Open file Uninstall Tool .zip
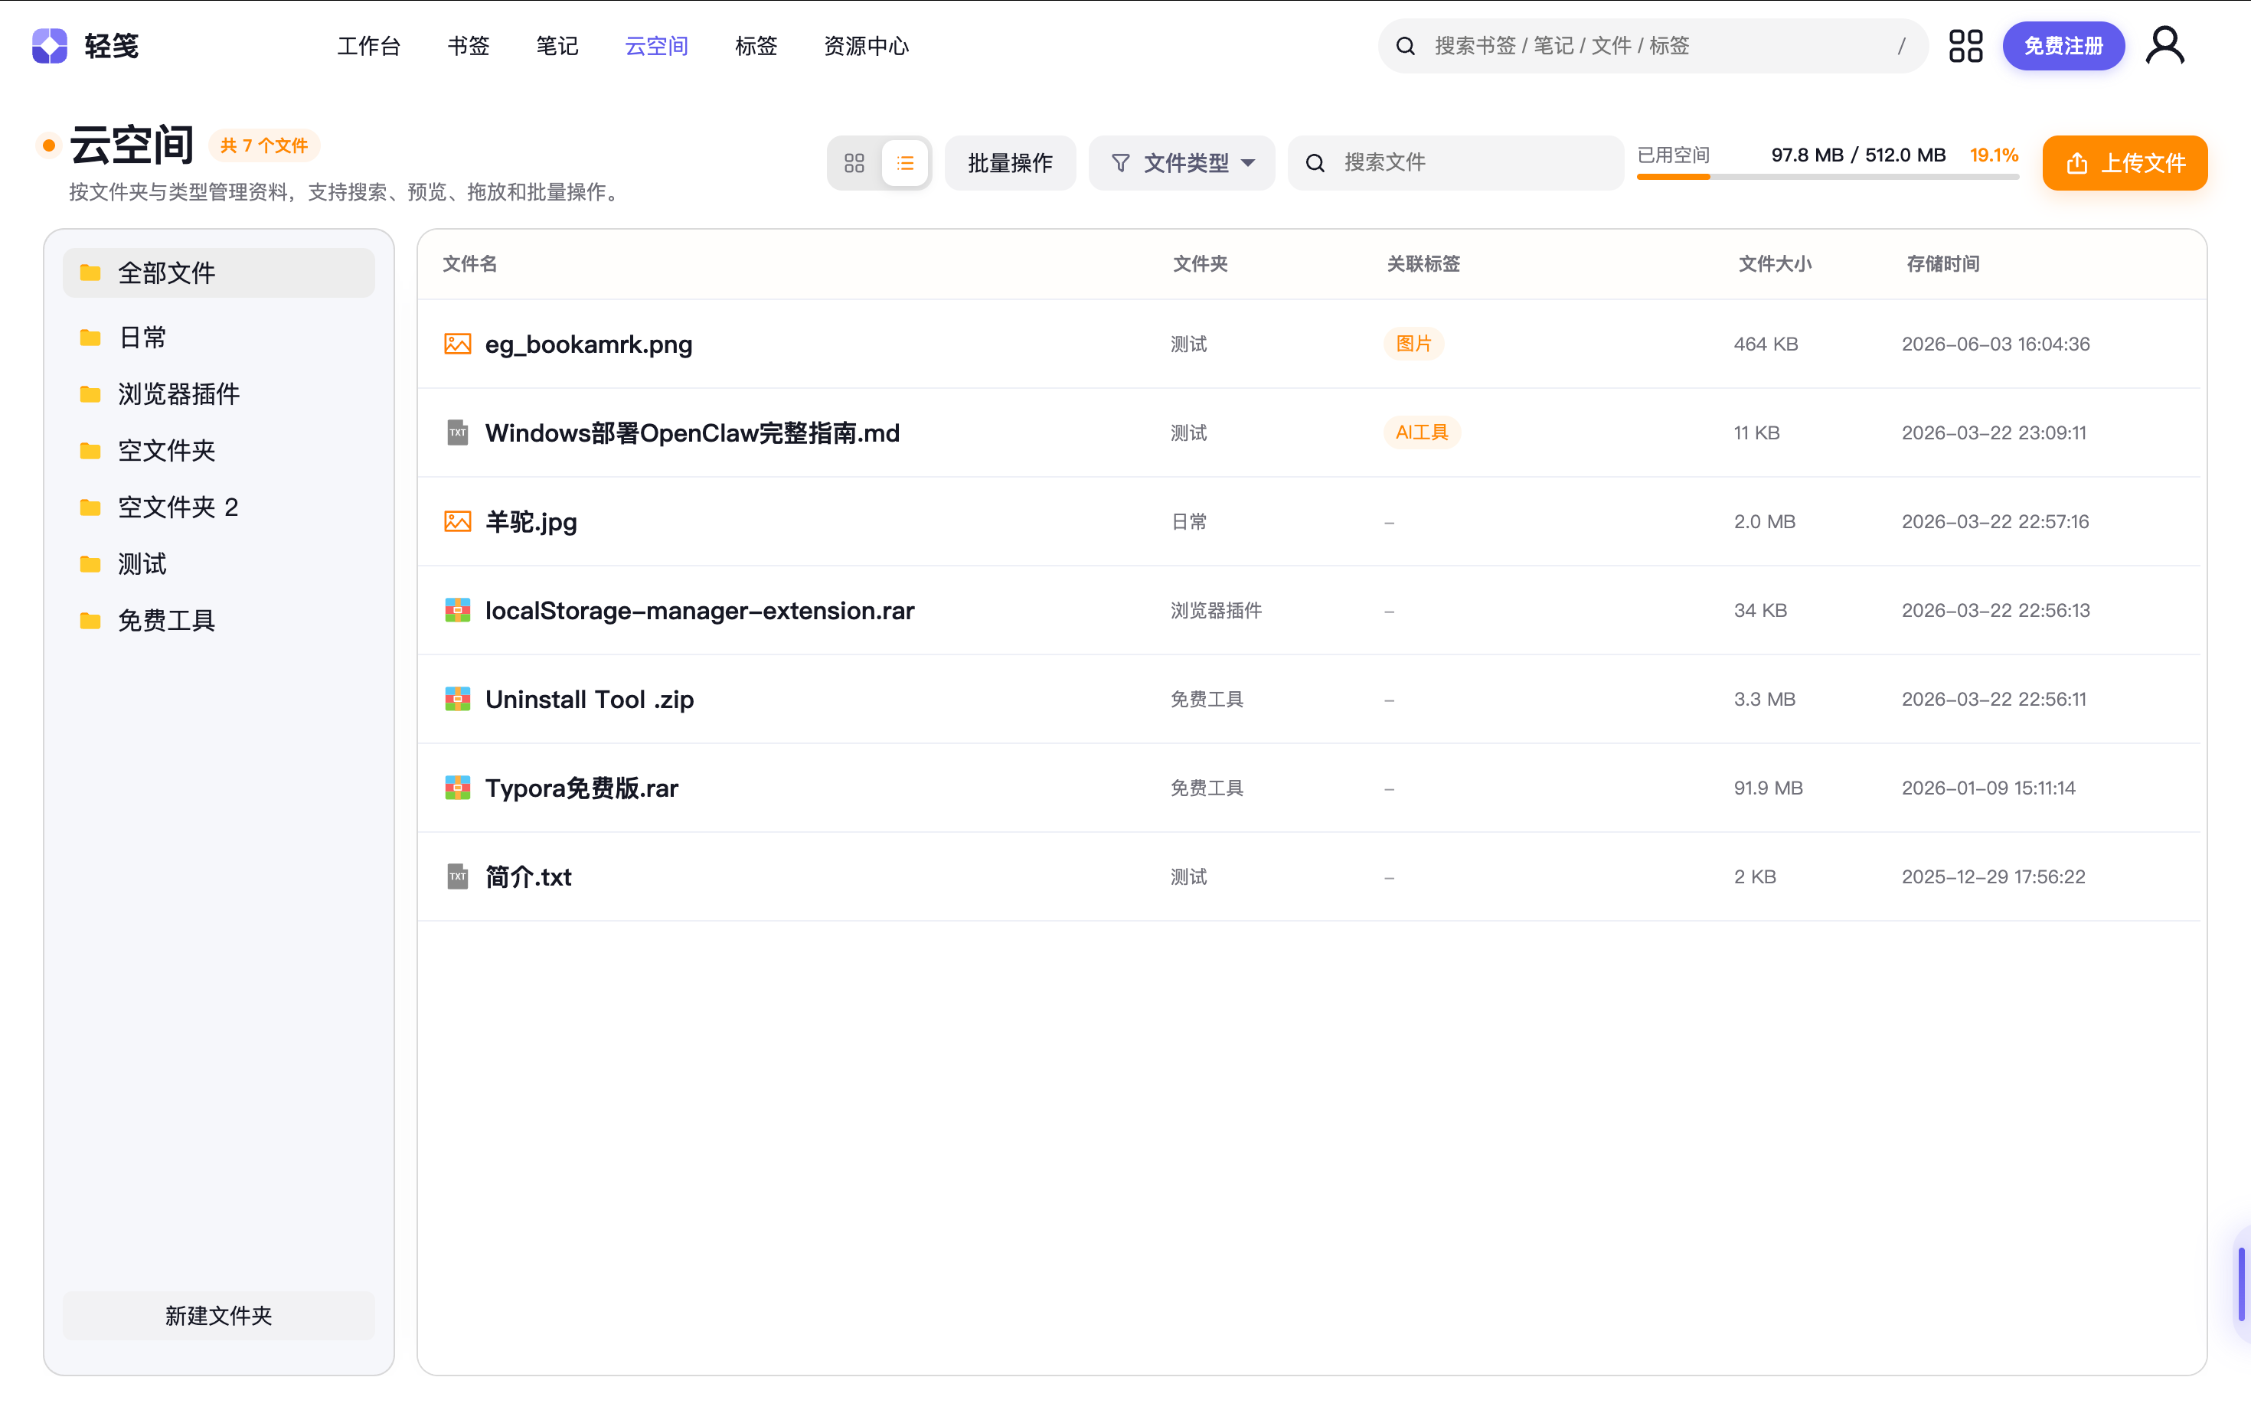2251x1413 pixels. tap(589, 699)
